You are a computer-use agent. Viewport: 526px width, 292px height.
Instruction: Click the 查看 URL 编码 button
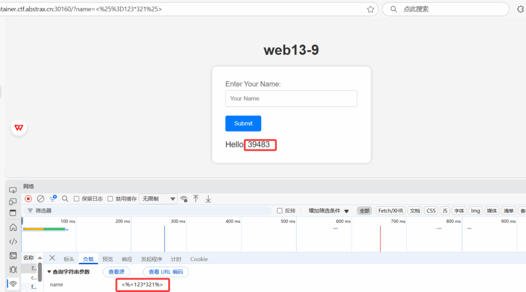point(165,271)
